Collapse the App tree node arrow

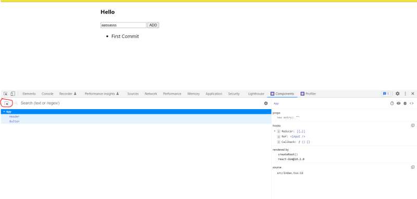click(4, 112)
